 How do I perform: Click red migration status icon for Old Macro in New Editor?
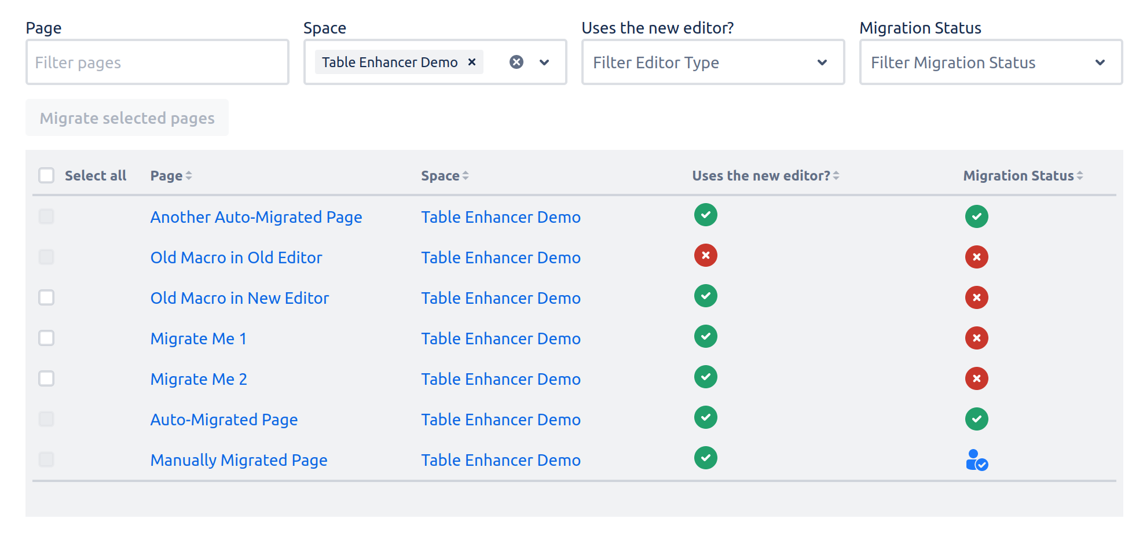[976, 297]
